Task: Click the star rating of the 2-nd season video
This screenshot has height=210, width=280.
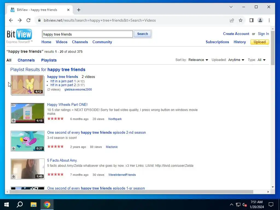Action: 55,147
